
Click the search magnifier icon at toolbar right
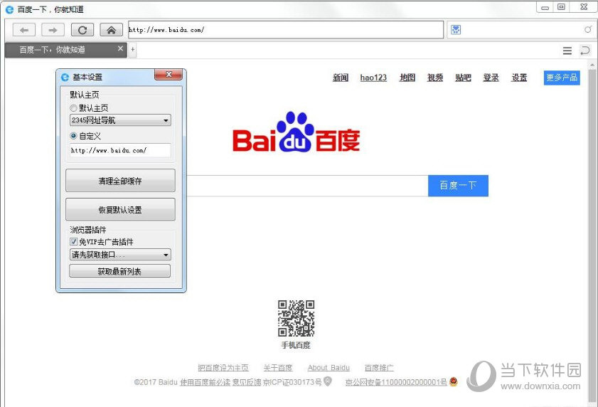588,29
